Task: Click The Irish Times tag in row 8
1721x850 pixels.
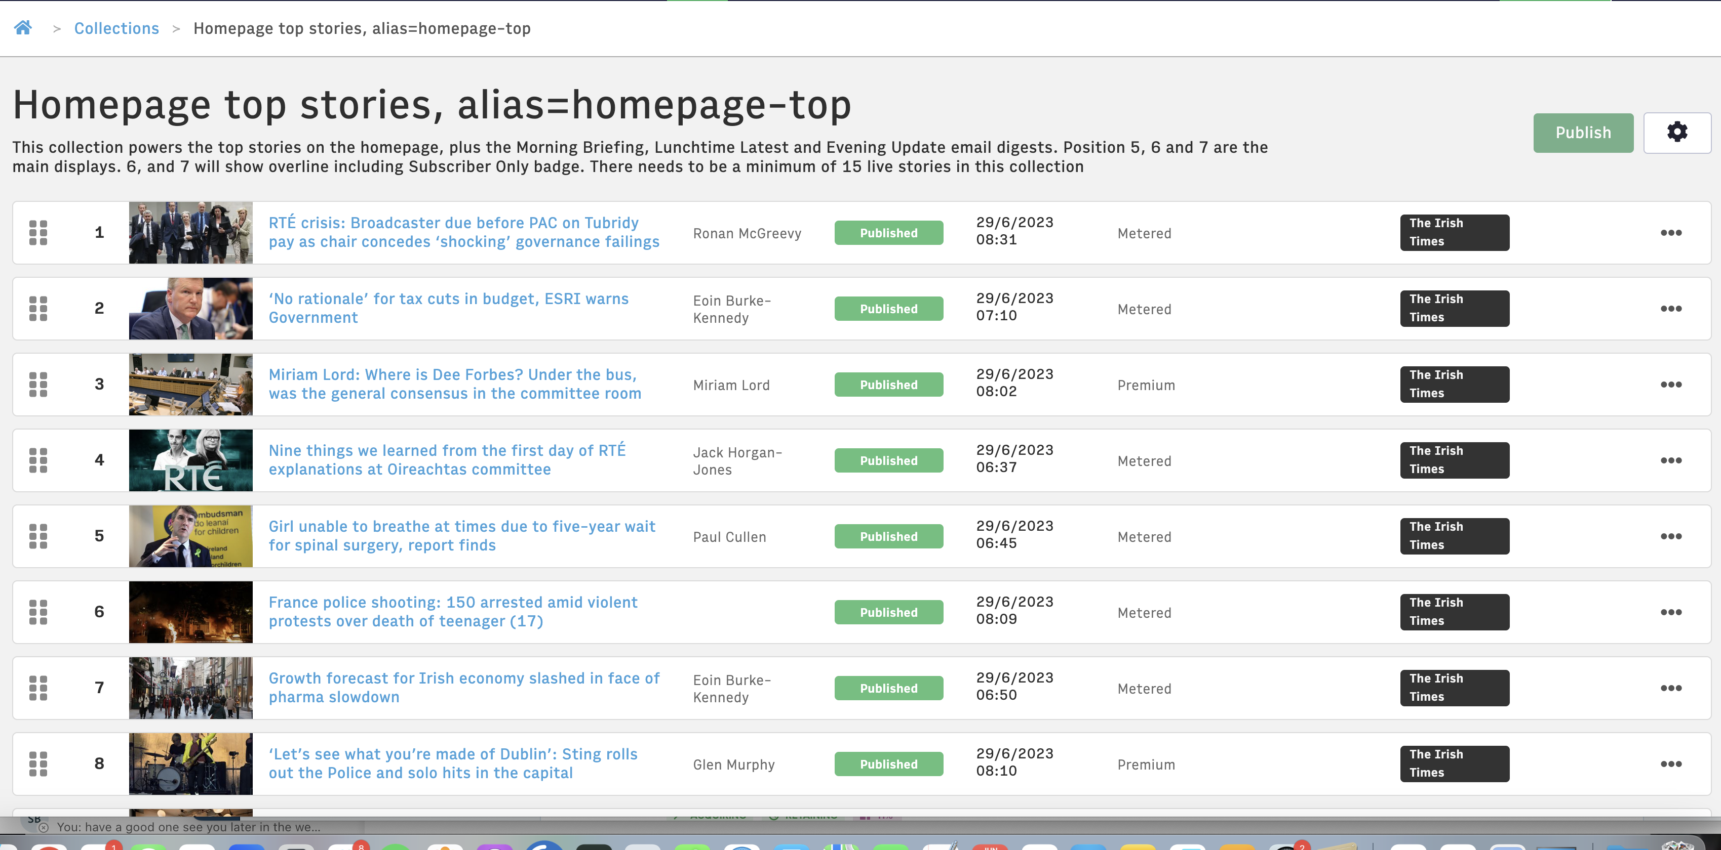Action: (x=1455, y=764)
